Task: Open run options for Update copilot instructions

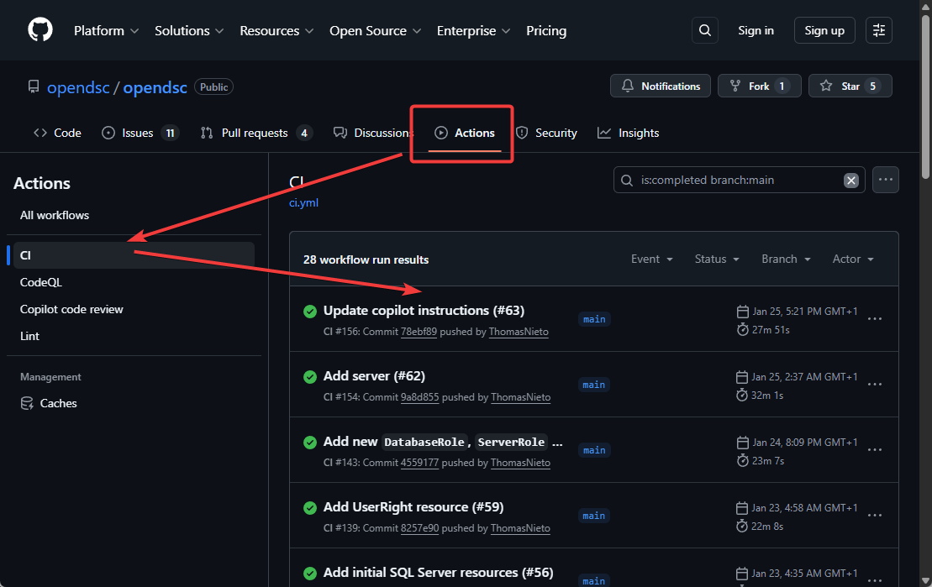Action: (x=874, y=319)
